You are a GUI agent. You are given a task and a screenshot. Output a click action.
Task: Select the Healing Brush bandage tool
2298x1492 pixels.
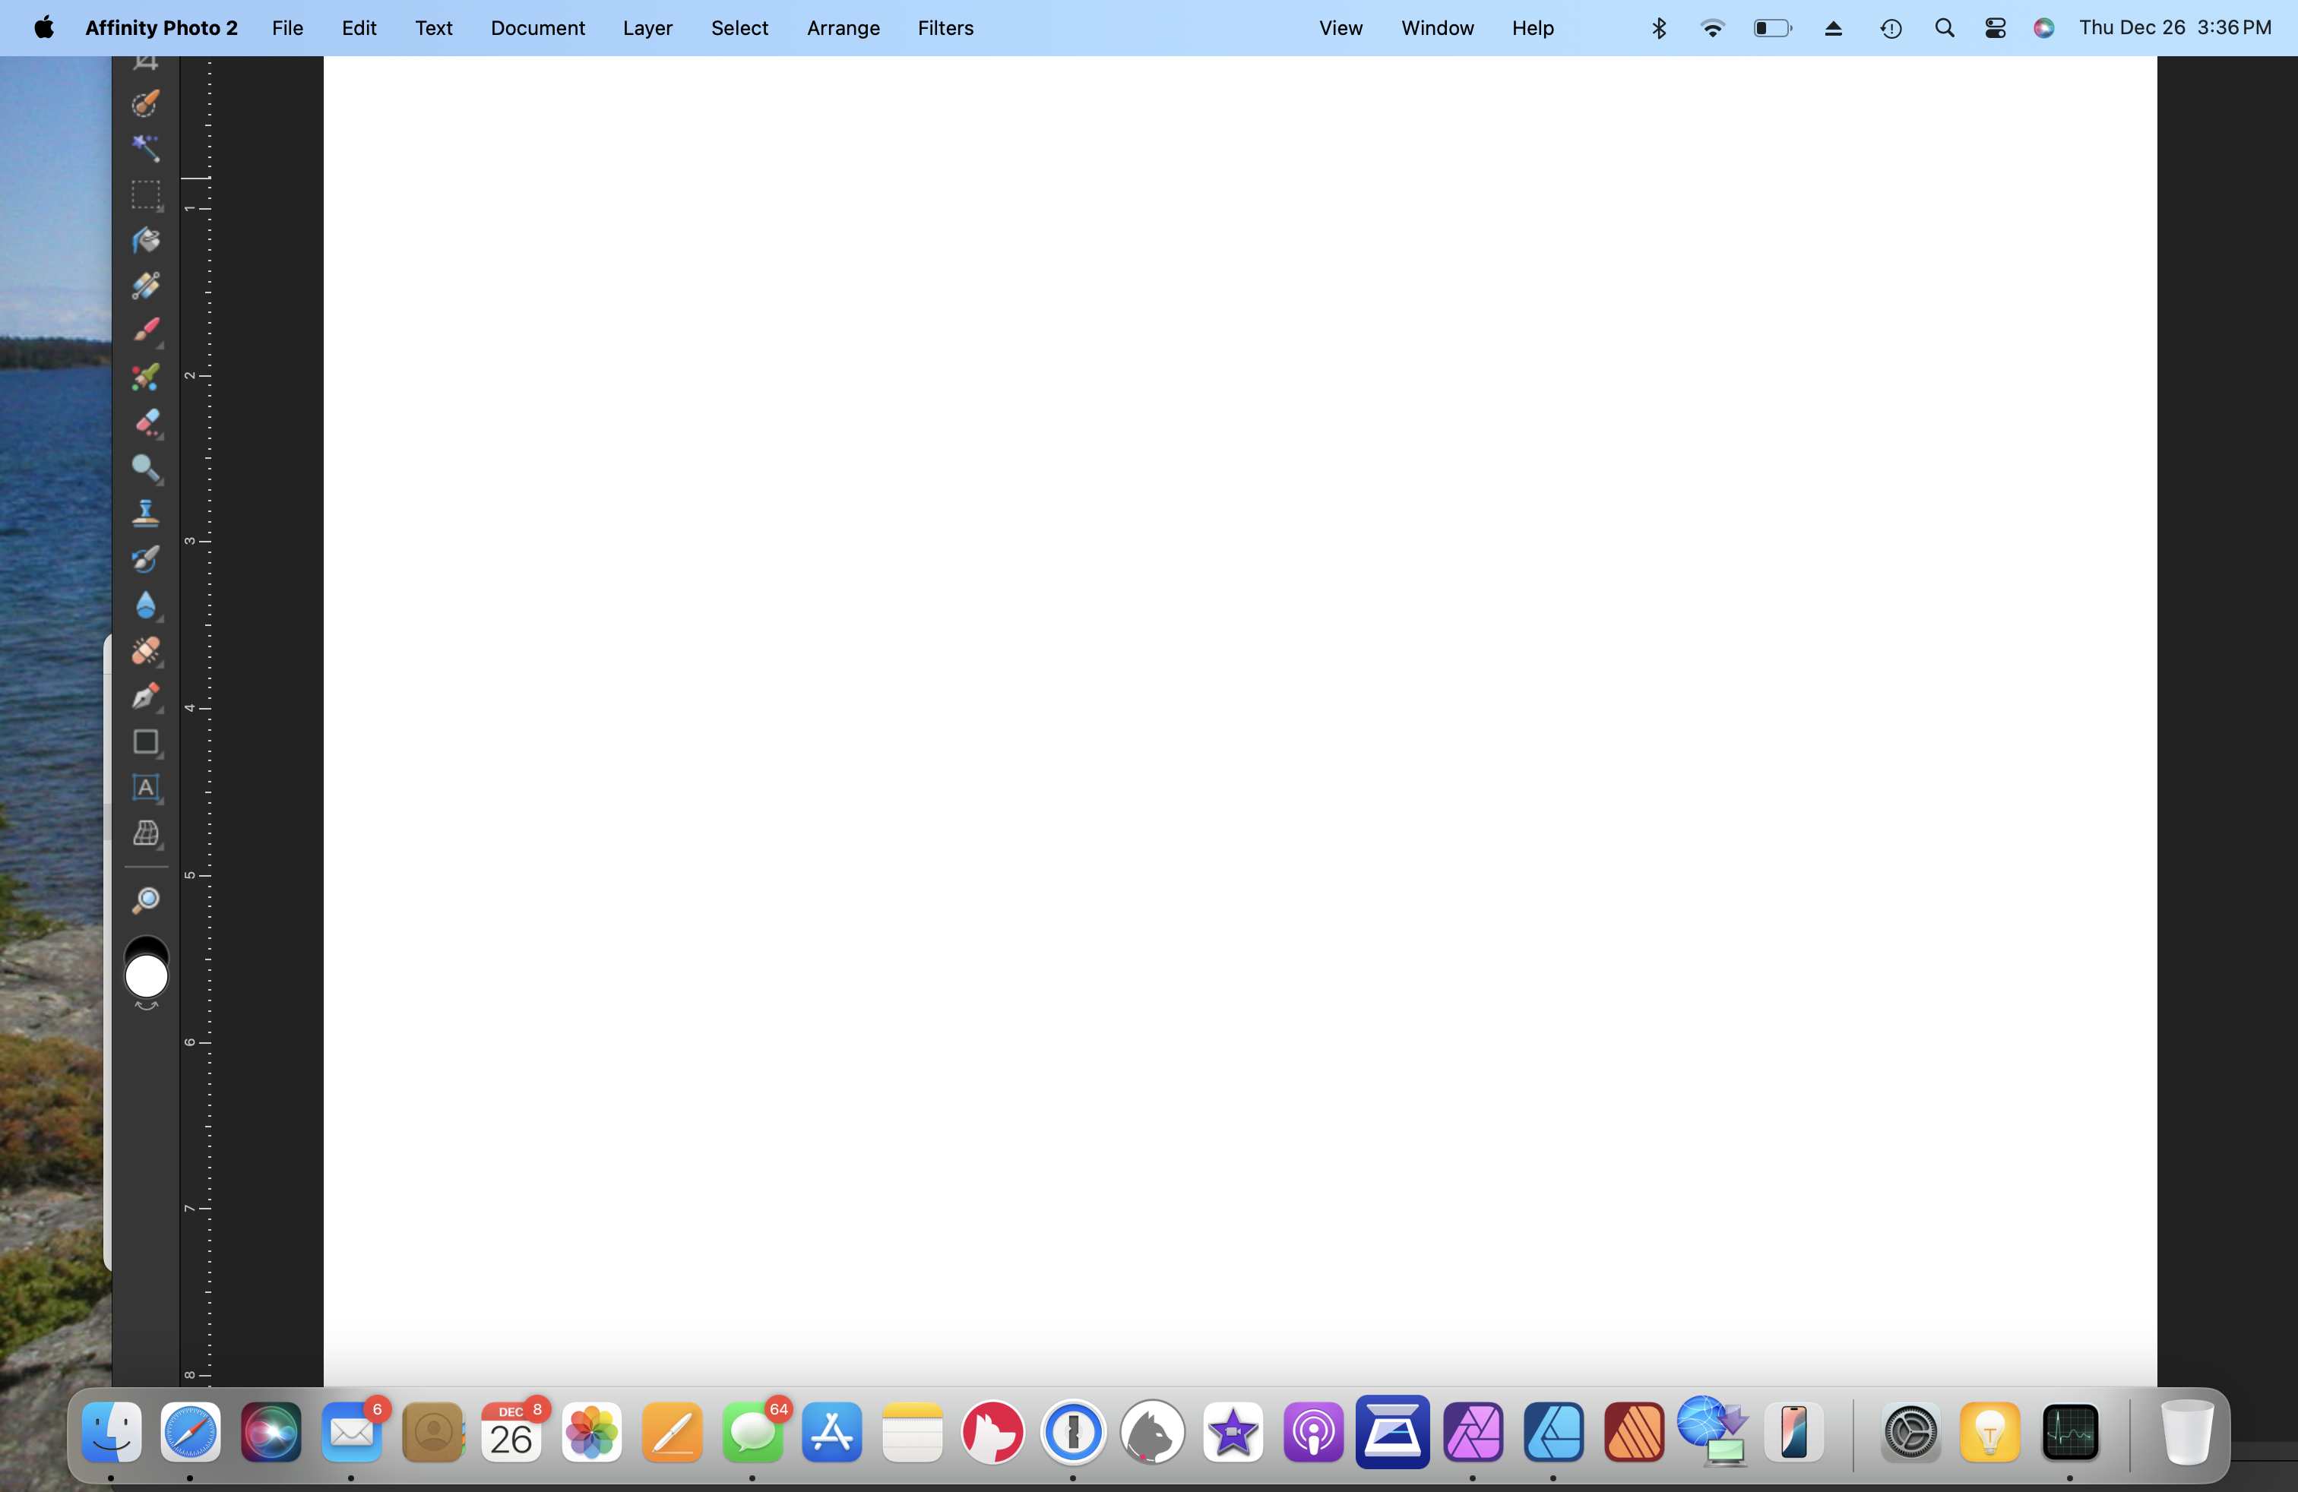click(x=145, y=652)
